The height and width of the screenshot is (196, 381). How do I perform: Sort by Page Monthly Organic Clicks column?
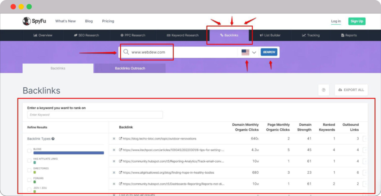coord(278,127)
